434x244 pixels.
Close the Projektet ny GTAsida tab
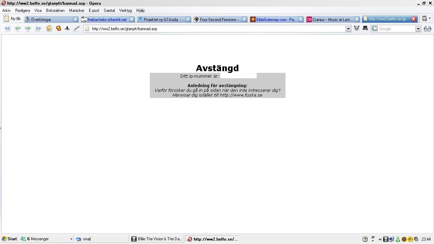point(188,19)
